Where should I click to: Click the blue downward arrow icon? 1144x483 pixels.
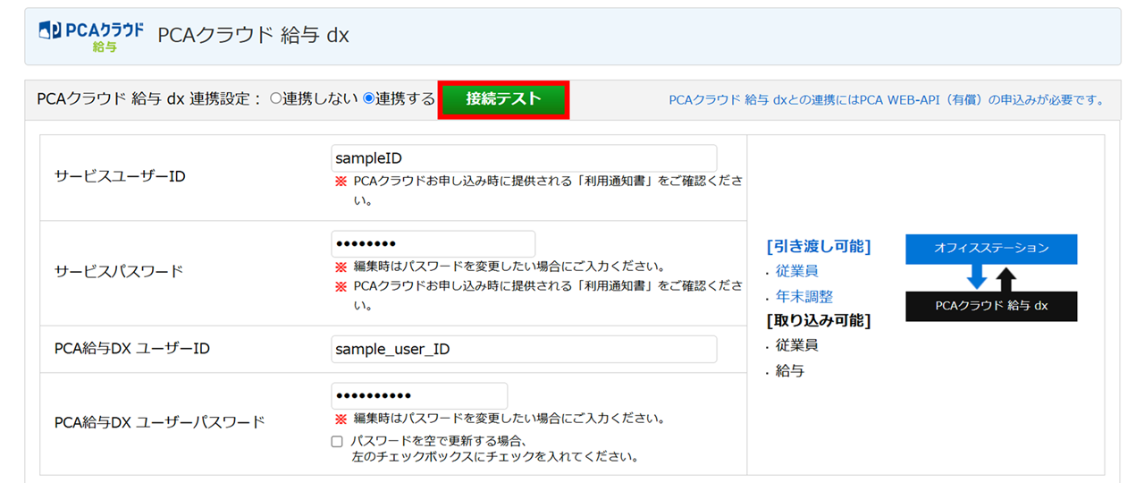(x=977, y=275)
